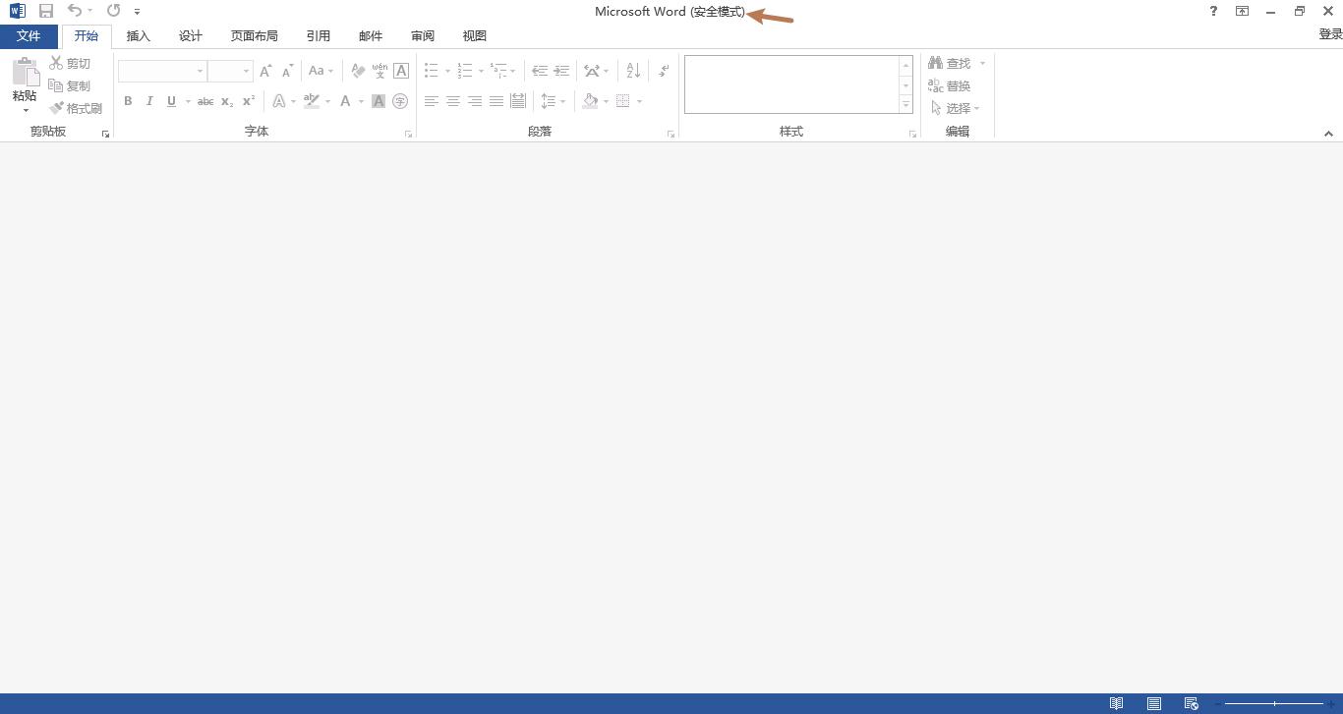Click the Paste (粘贴) clipboard icon
This screenshot has width=1343, height=714.
(25, 73)
